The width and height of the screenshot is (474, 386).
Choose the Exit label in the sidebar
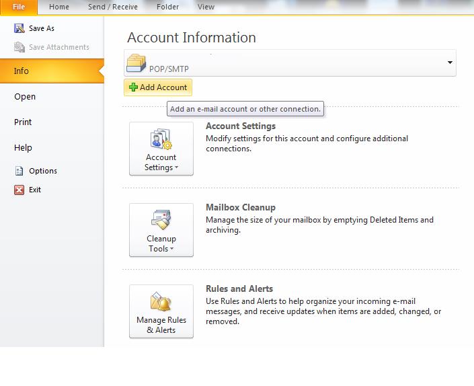[35, 190]
